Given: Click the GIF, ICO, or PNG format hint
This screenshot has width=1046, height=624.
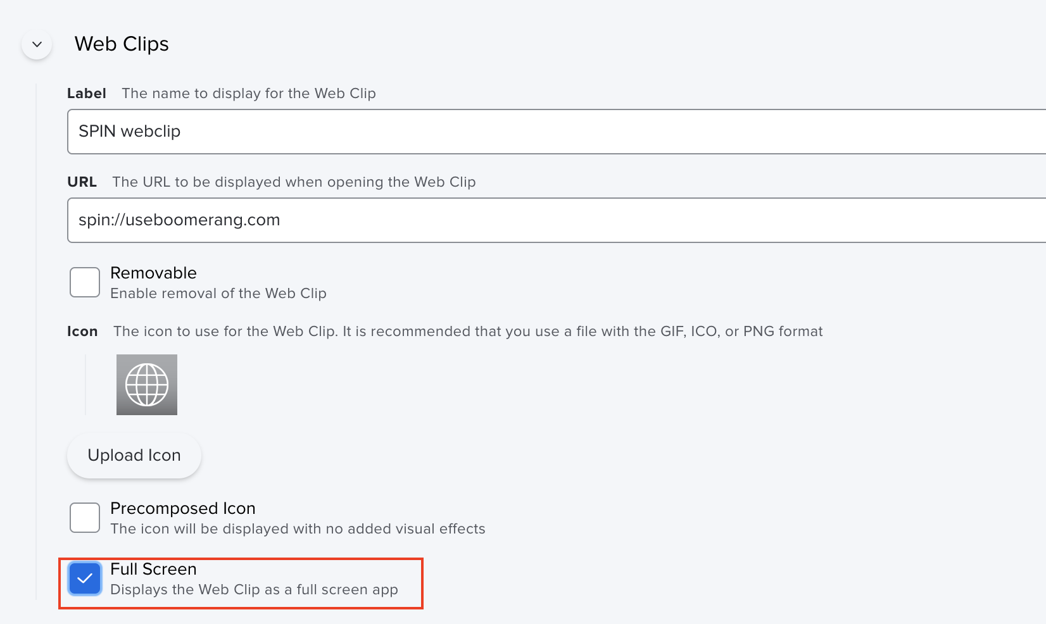Looking at the screenshot, I should pyautogui.click(x=468, y=332).
